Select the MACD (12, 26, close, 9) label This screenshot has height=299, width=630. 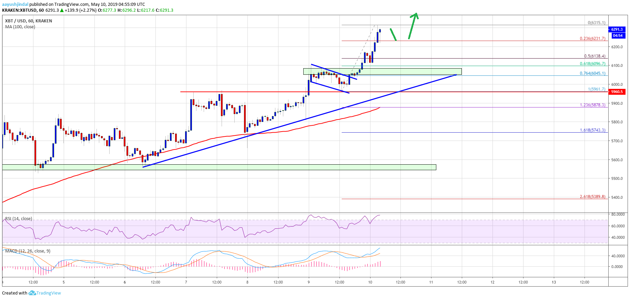[28, 251]
